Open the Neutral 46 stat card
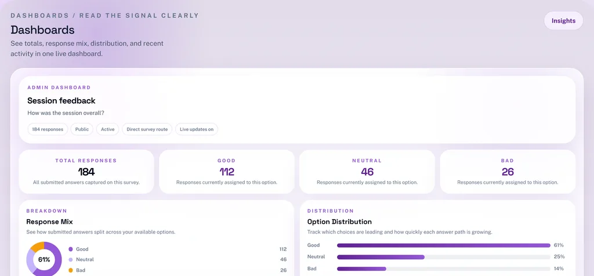Viewport: 594px width, 276px height. [367, 172]
